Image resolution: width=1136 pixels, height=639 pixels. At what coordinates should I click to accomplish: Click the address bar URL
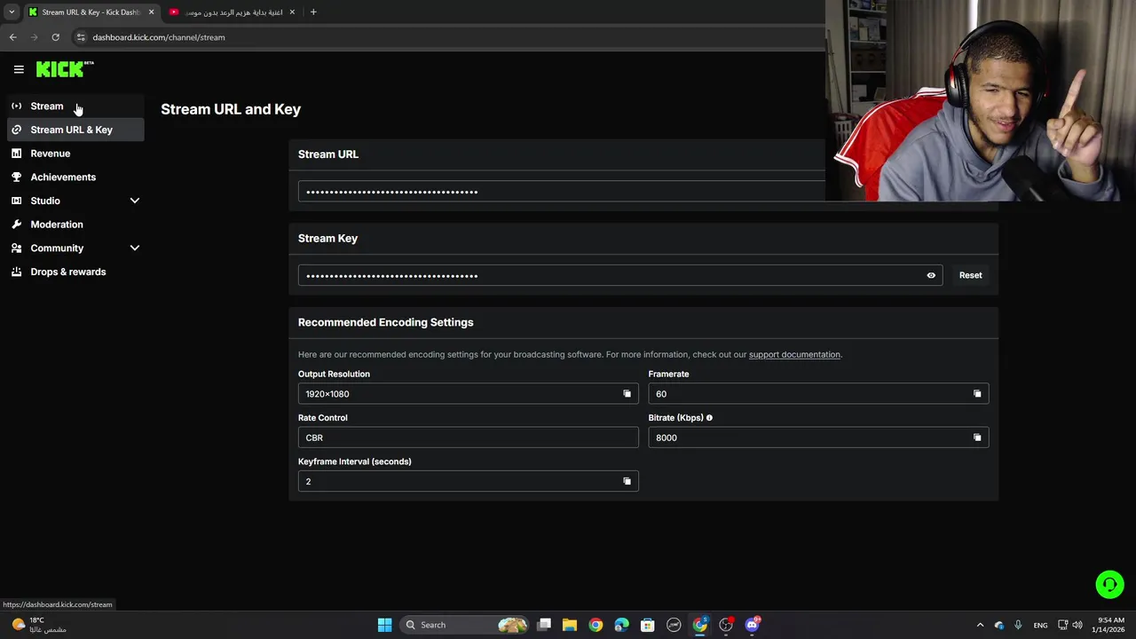[x=159, y=37]
